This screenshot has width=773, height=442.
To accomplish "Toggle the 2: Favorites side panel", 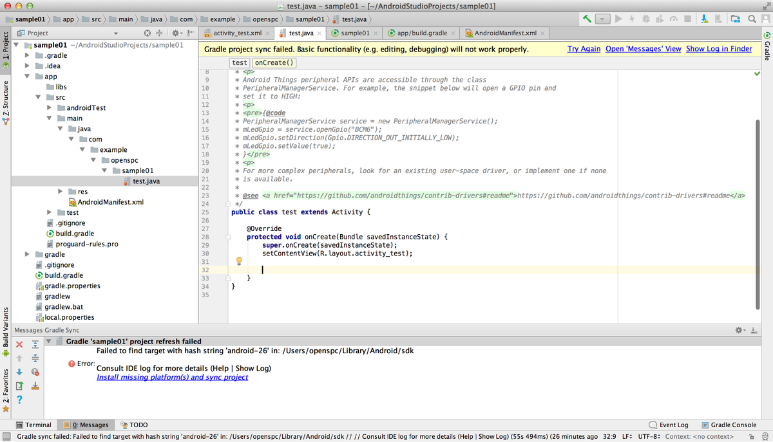I will click(x=6, y=390).
